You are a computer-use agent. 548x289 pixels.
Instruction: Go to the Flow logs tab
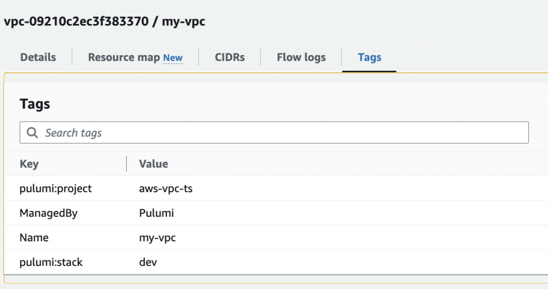point(301,57)
